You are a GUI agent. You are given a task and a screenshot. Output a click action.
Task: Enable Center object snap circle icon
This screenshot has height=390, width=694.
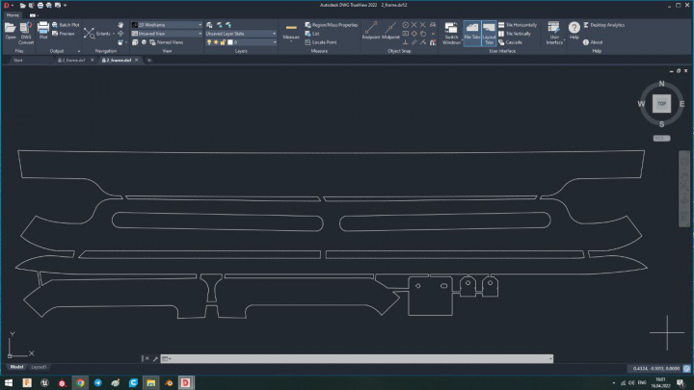click(x=405, y=25)
